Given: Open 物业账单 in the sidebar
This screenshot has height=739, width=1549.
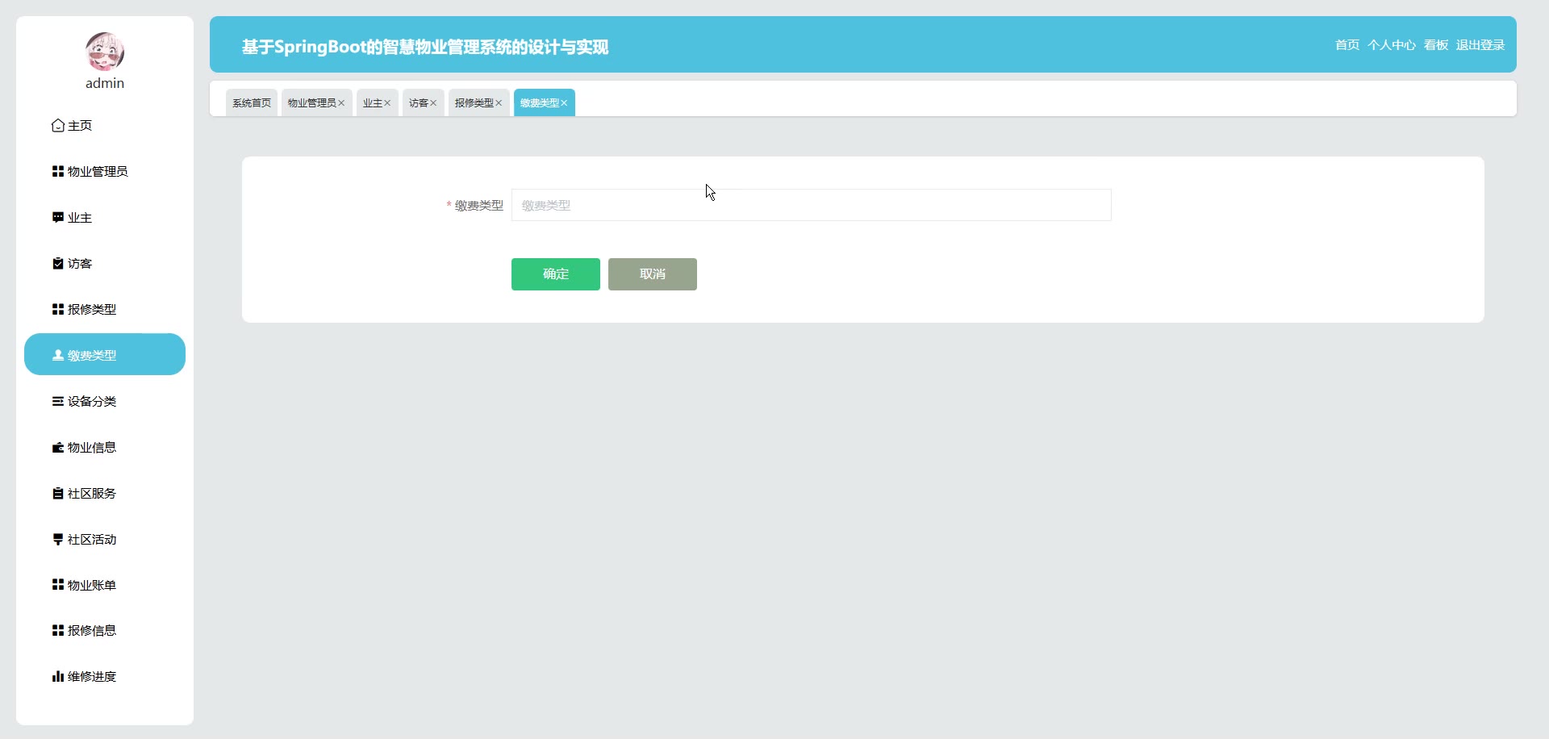Looking at the screenshot, I should tap(105, 585).
